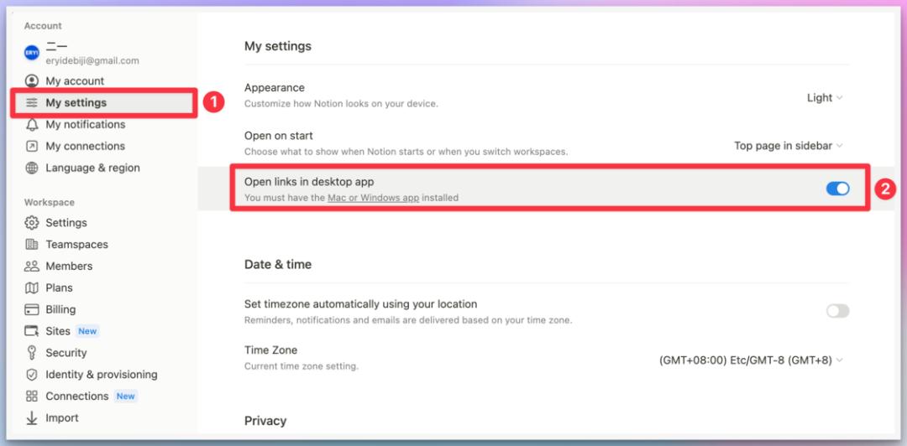Viewport: 907px width, 446px height.
Task: Click the Language & region globe icon
Action: coord(32,169)
